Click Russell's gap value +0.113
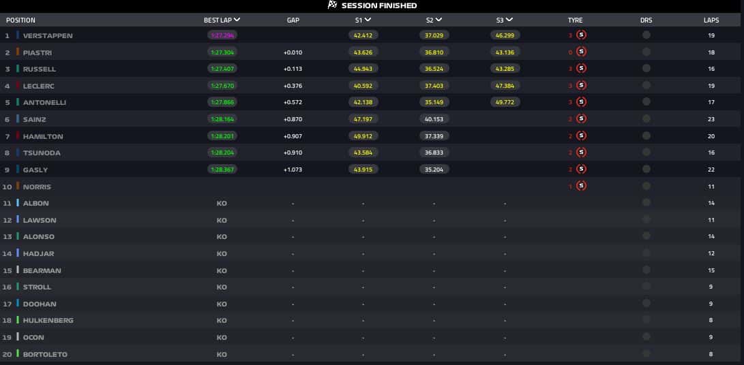This screenshot has height=365, width=744. click(293, 69)
